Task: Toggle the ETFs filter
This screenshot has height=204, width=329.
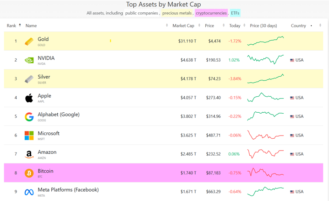Action: coord(235,13)
